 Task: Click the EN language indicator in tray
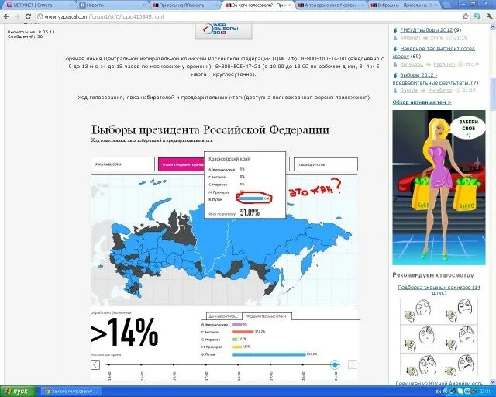439,392
